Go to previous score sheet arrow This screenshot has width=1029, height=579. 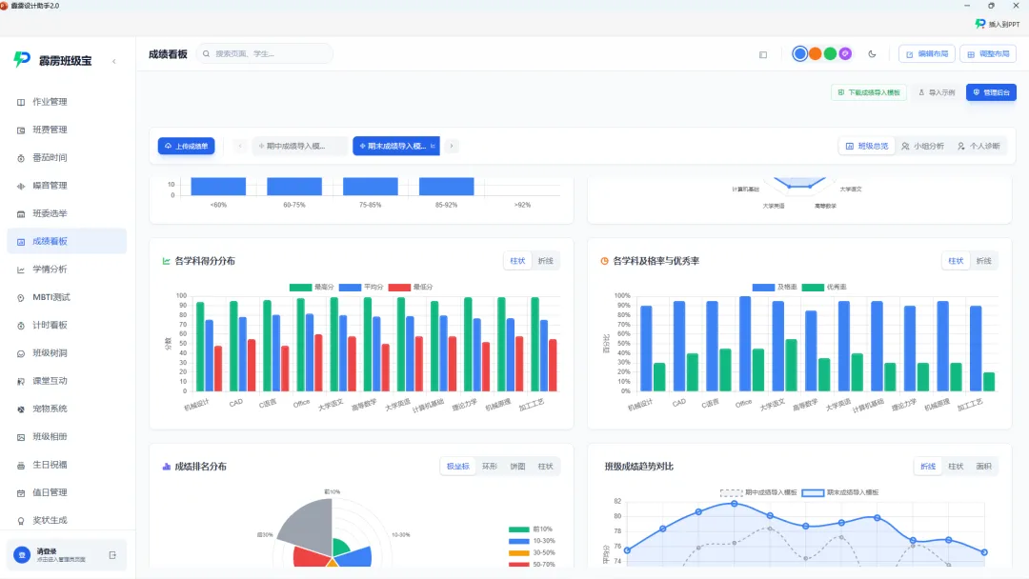240,147
